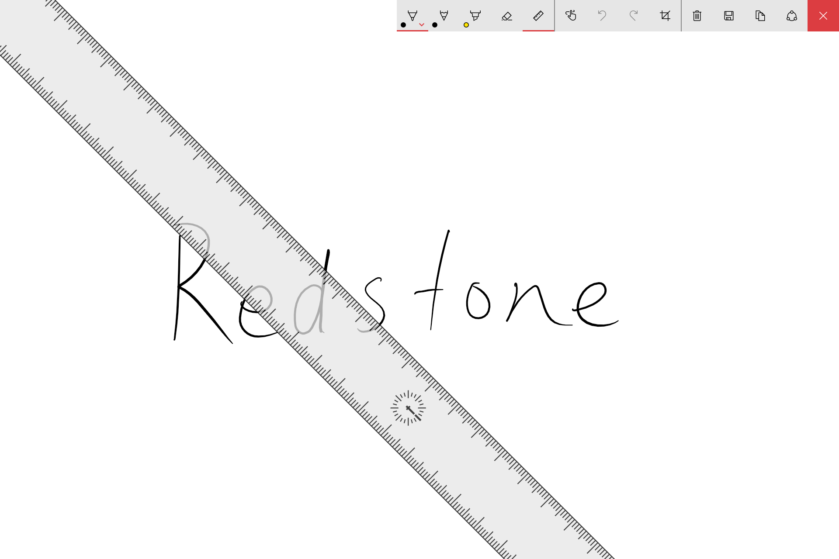Toggle the ruler tool

[x=538, y=16]
